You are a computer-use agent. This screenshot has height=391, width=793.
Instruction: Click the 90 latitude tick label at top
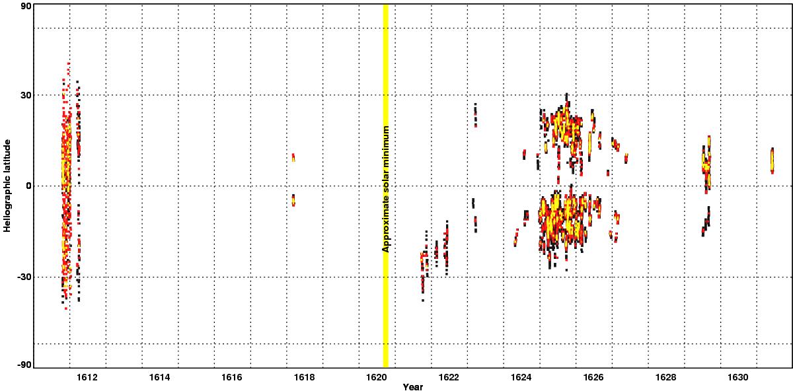pos(26,6)
